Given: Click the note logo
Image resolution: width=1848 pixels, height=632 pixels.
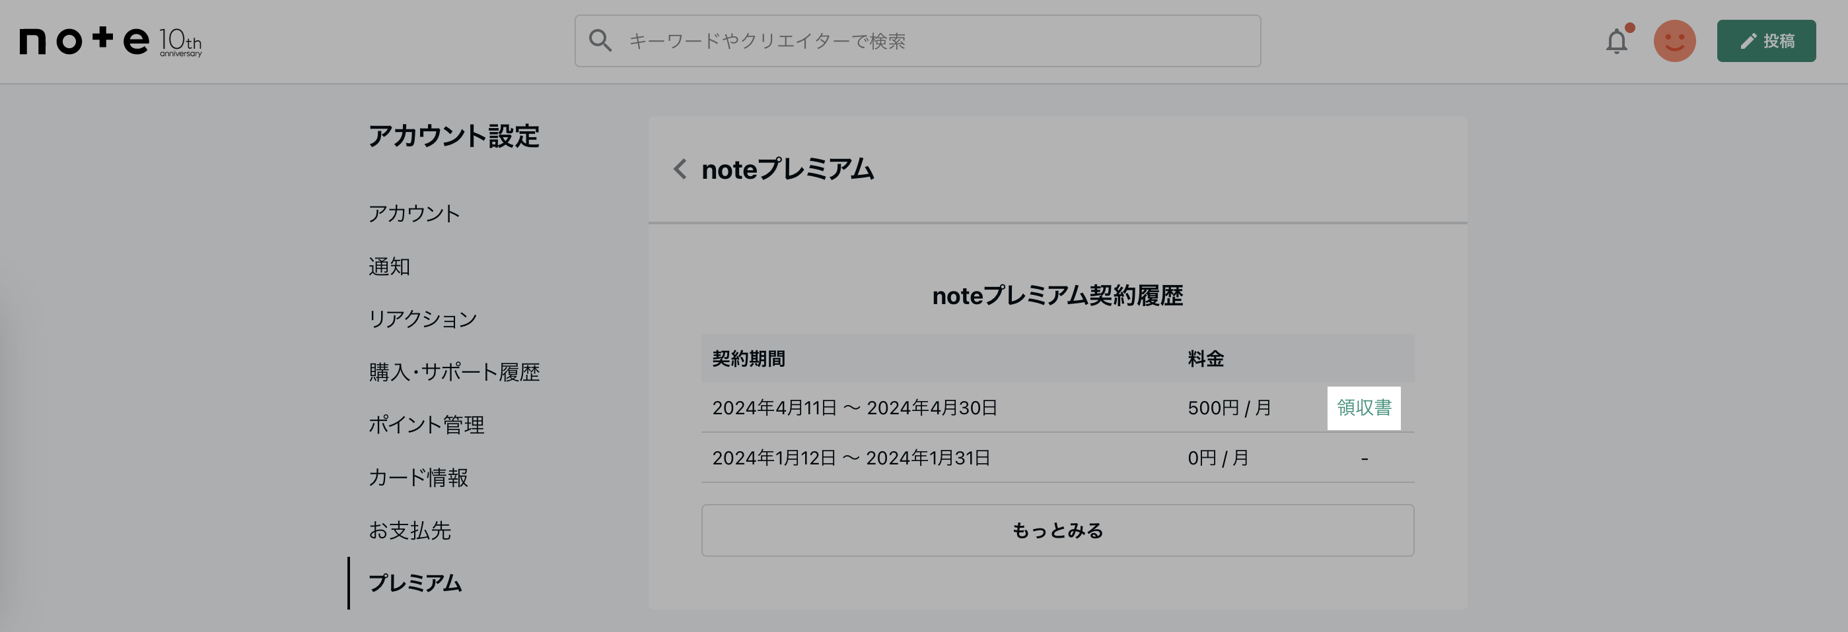Looking at the screenshot, I should coord(110,41).
